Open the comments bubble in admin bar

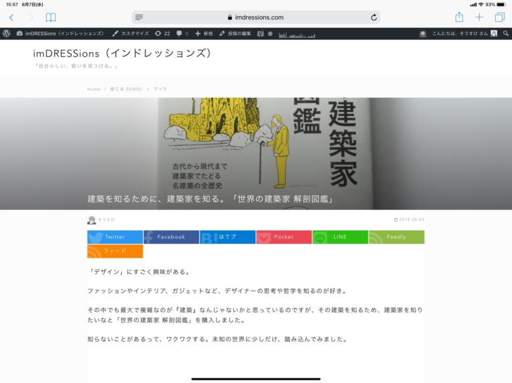182,33
